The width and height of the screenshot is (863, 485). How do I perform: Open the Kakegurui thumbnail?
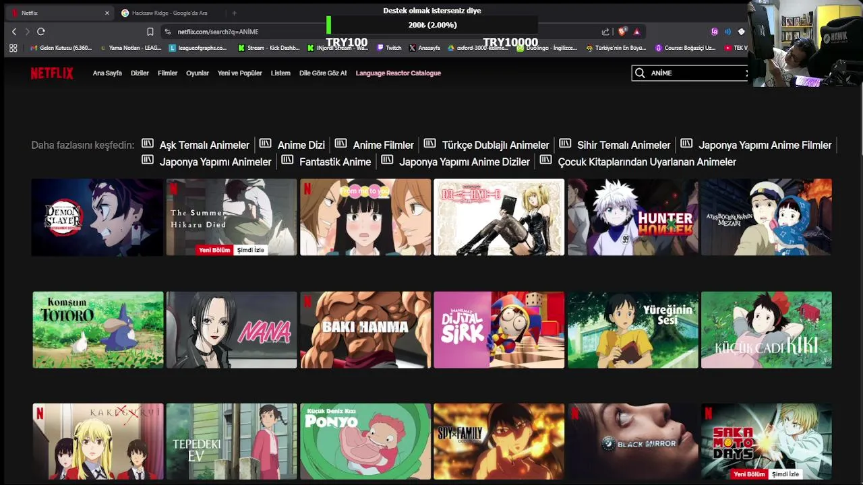click(x=98, y=441)
